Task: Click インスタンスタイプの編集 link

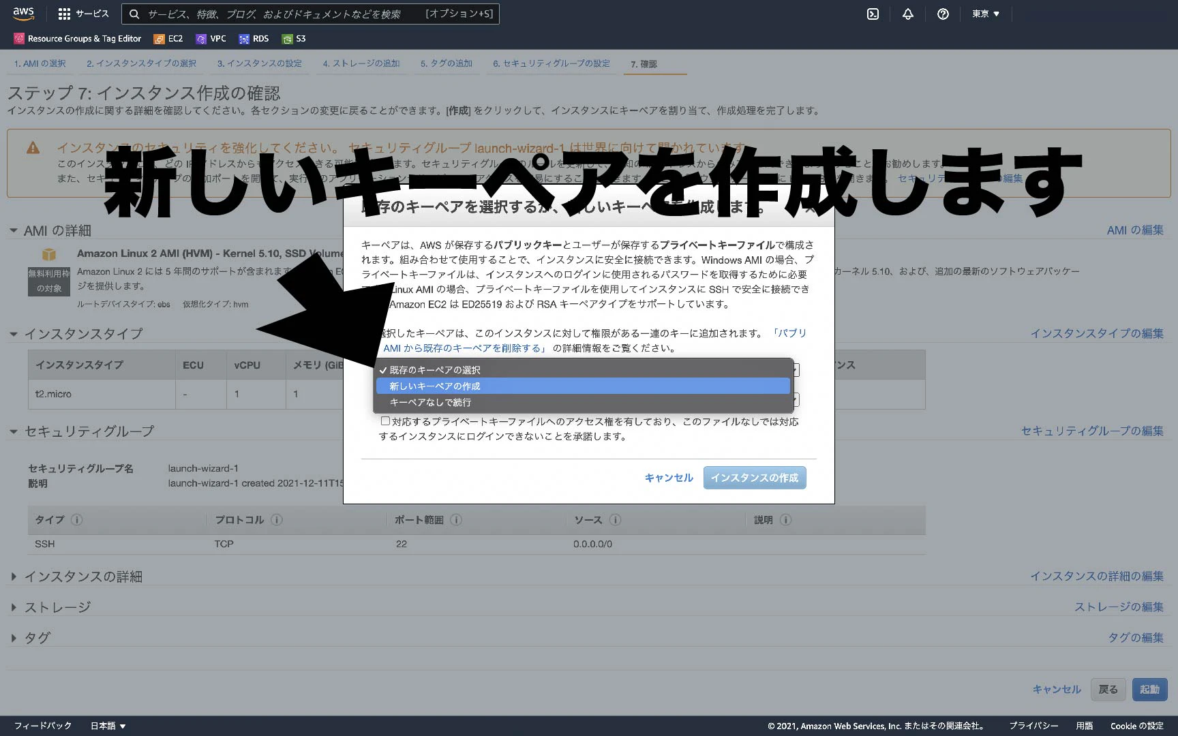Action: (1097, 333)
